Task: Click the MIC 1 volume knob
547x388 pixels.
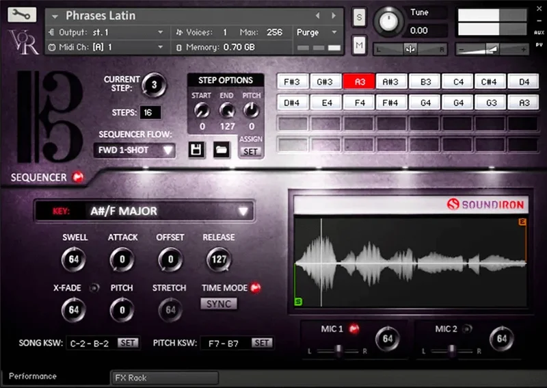Action: coord(388,339)
